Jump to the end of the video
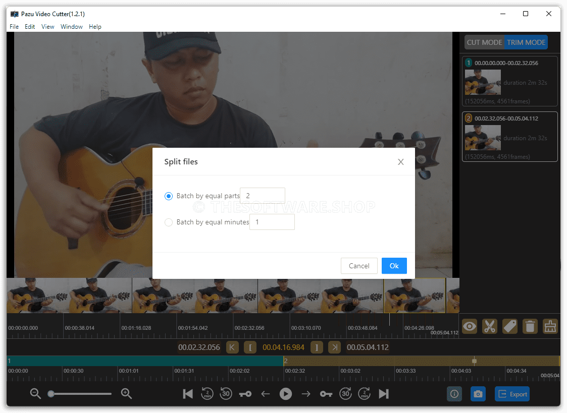The image size is (567, 413). tap(384, 394)
